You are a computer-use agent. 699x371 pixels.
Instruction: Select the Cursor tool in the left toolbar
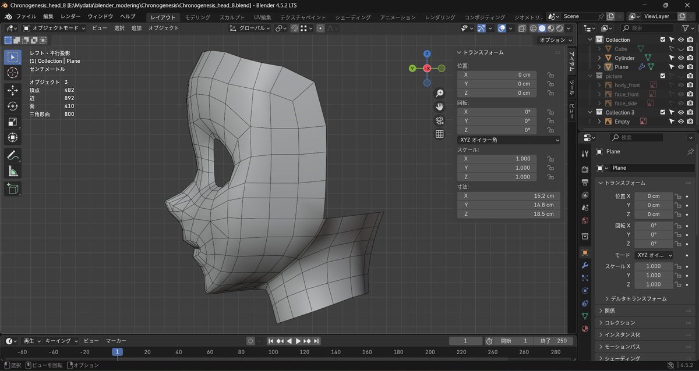[x=13, y=73]
